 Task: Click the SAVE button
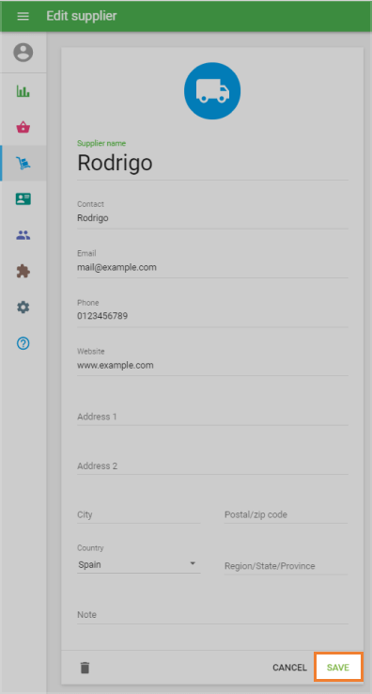(338, 668)
